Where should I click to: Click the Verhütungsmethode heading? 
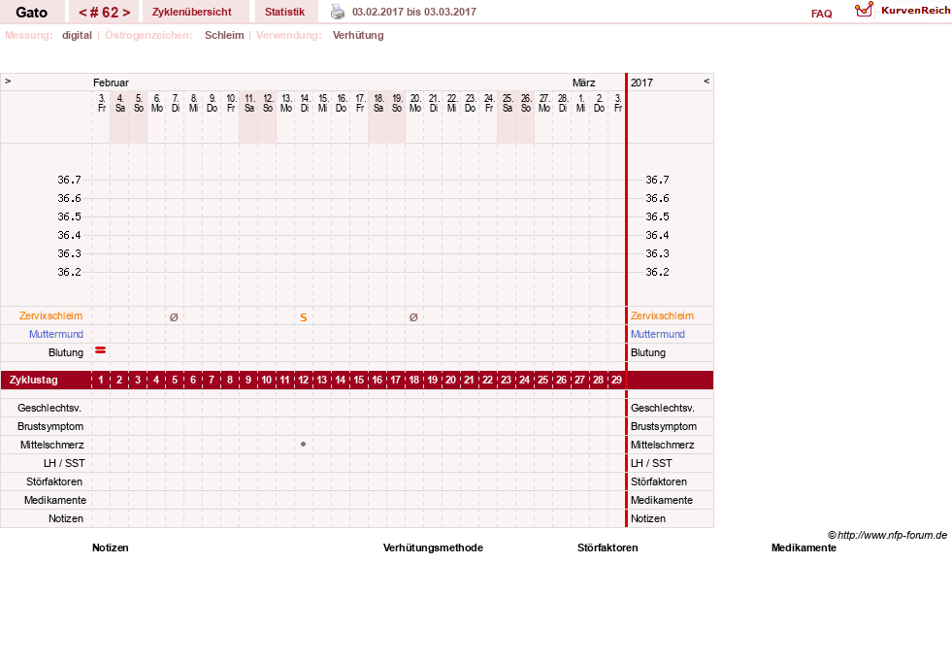point(433,547)
